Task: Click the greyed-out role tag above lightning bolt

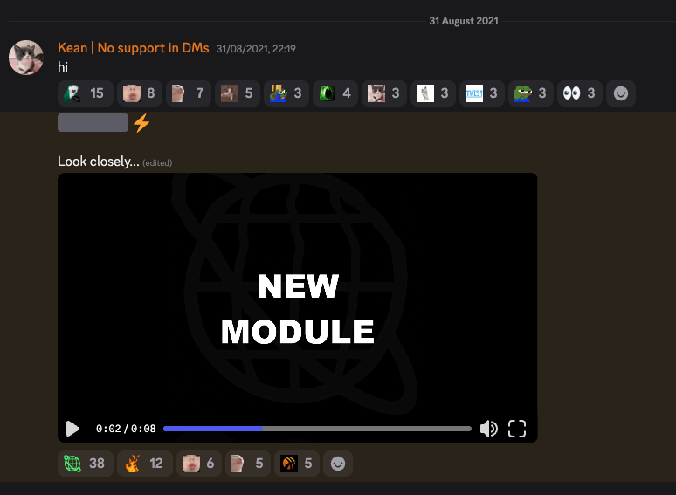Action: coord(93,123)
